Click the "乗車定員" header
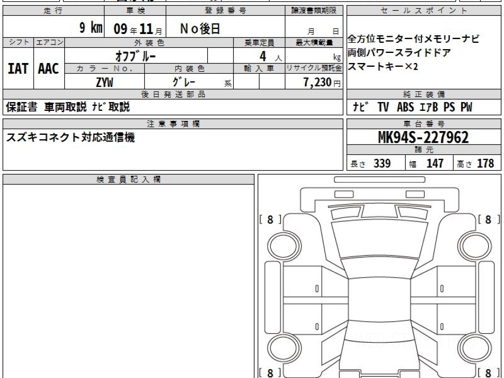The height and width of the screenshot is (378, 504). [259, 42]
